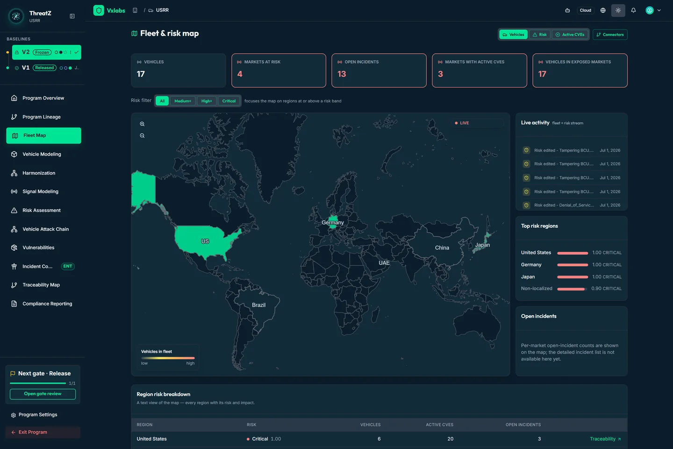673x449 pixels.
Task: Open Program Overview
Action: pyautogui.click(x=43, y=98)
